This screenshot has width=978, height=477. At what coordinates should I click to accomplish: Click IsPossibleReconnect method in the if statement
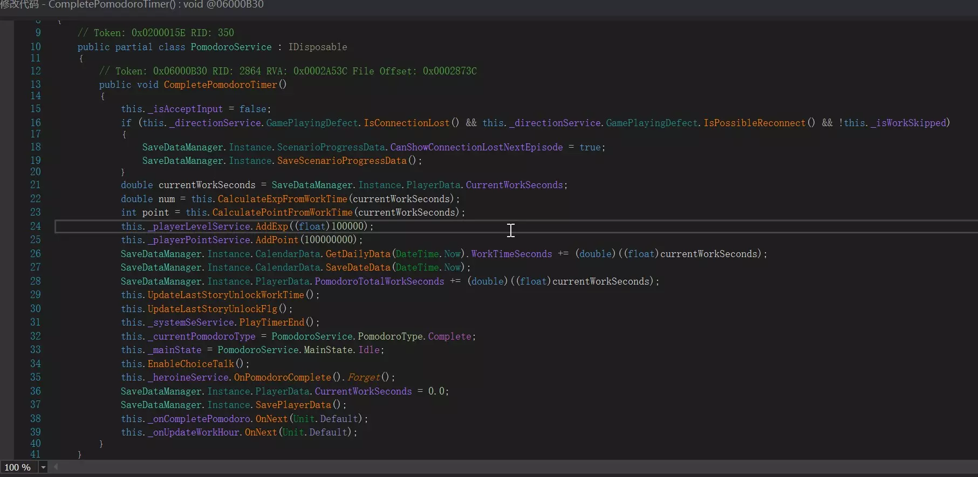754,123
